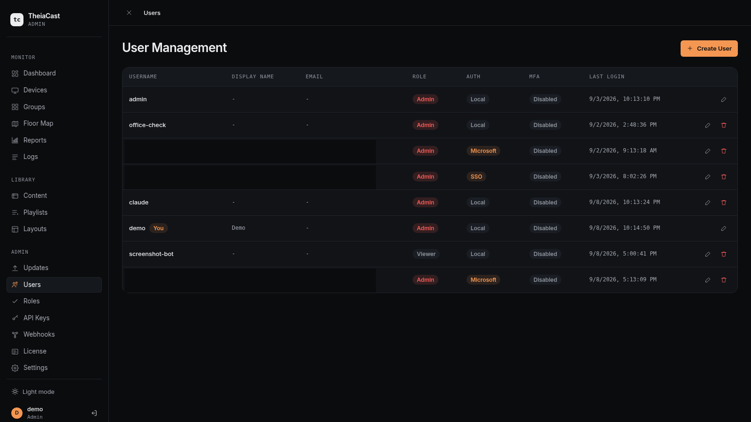View Logs
Image resolution: width=751 pixels, height=422 pixels.
click(x=54, y=157)
